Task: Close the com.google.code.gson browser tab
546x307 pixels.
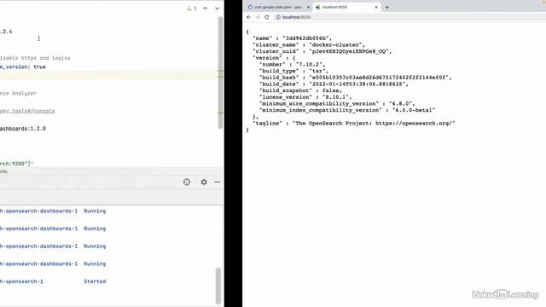Action: (x=308, y=7)
